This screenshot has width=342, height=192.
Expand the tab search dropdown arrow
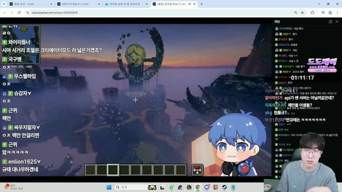point(4,4)
